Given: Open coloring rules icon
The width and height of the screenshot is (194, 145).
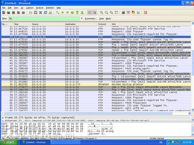Looking at the screenshot, I should tap(133, 12).
